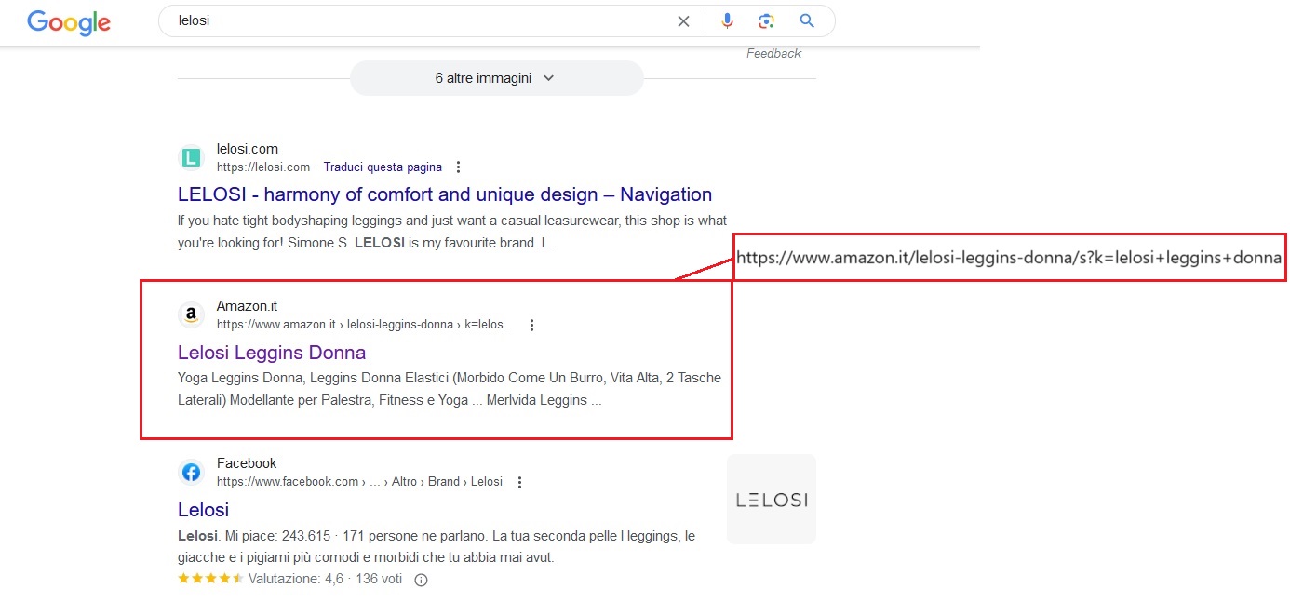Click the Facebook favicon
The width and height of the screenshot is (1290, 615).
pyautogui.click(x=191, y=473)
